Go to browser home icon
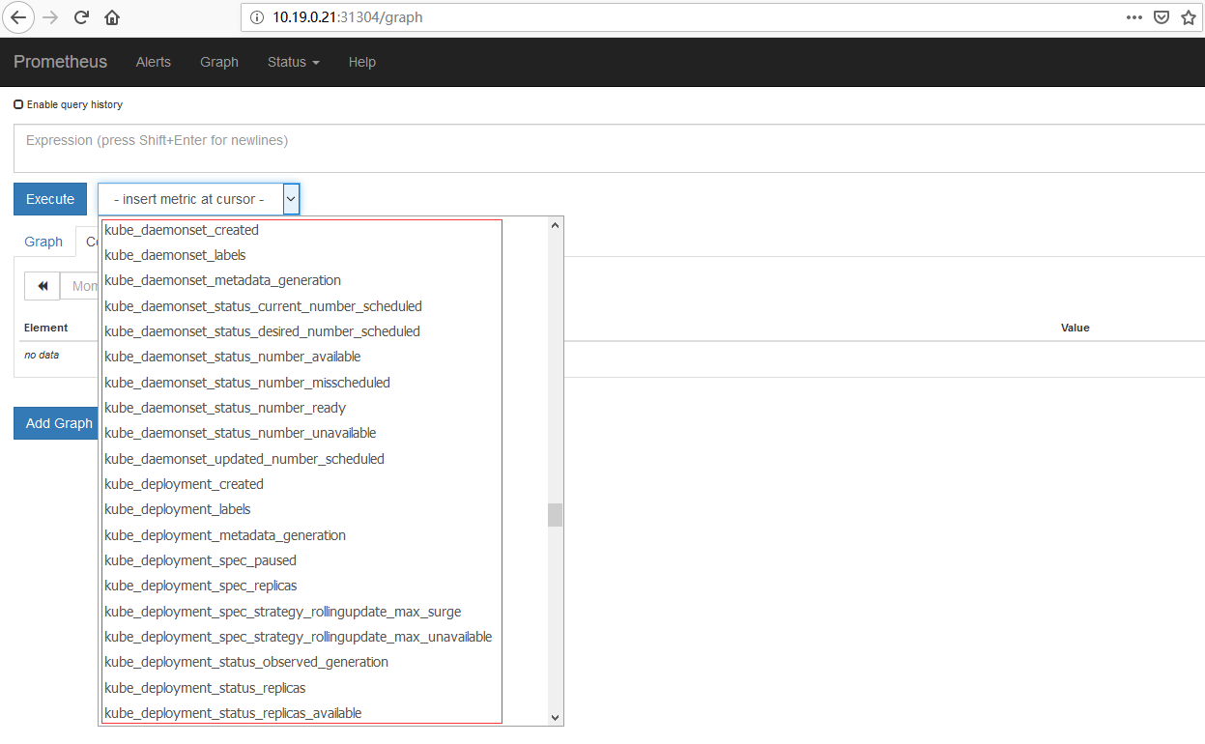The width and height of the screenshot is (1205, 744). pos(112,17)
